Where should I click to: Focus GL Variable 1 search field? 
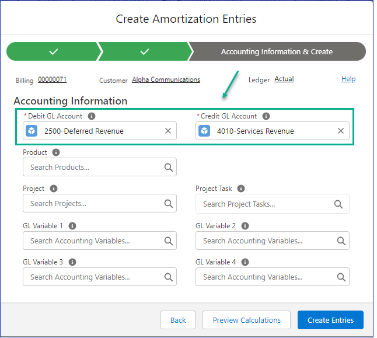100,241
